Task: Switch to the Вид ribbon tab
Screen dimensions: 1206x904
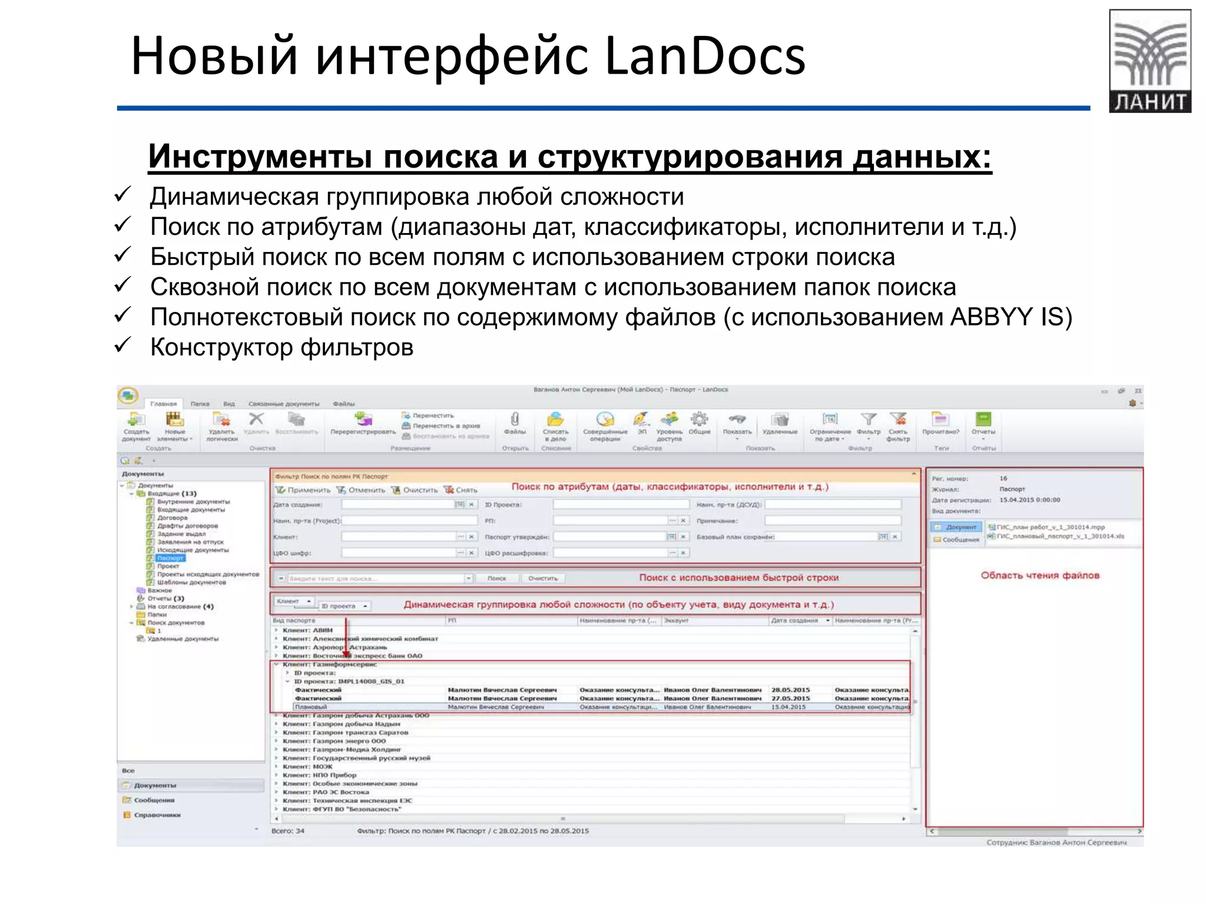Action: pyautogui.click(x=229, y=404)
